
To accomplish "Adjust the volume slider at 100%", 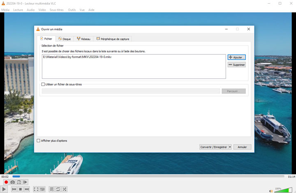I will [x=283, y=190].
